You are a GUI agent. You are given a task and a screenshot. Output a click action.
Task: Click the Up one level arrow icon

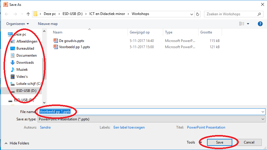(x=28, y=14)
